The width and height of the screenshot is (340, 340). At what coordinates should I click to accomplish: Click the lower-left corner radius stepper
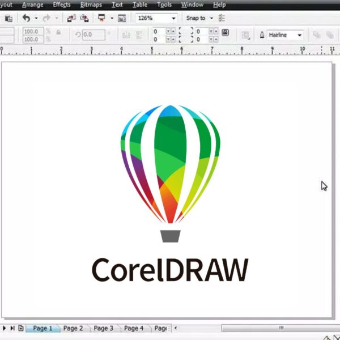click(x=171, y=40)
